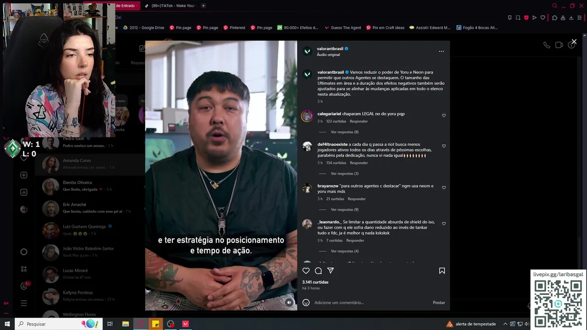Switch to the TikTok browser tab
Viewport: 587px width, 330px height.
pyautogui.click(x=170, y=5)
